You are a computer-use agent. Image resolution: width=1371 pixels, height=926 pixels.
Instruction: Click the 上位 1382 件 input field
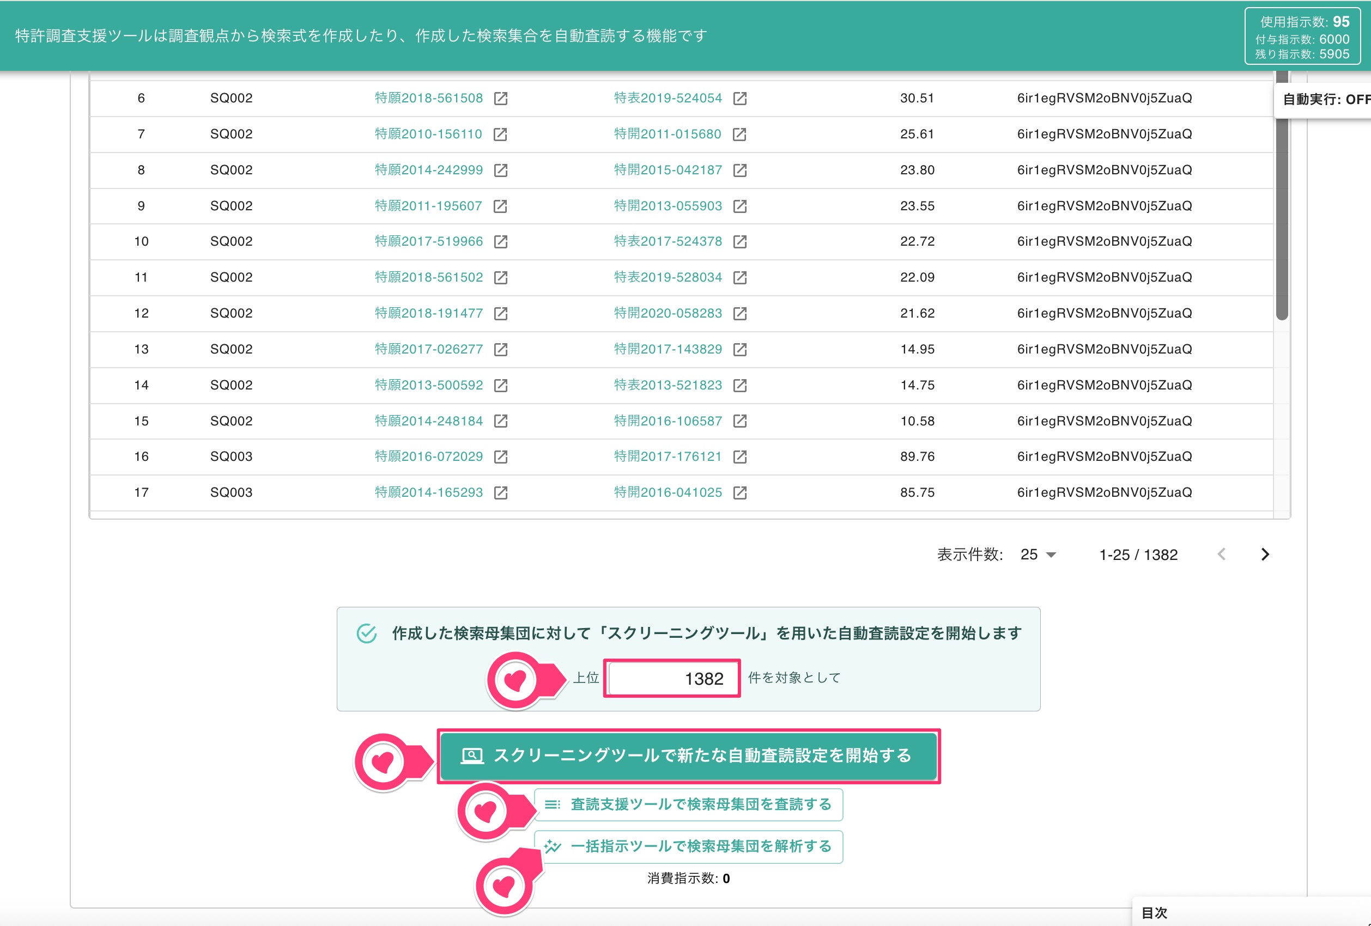[672, 678]
